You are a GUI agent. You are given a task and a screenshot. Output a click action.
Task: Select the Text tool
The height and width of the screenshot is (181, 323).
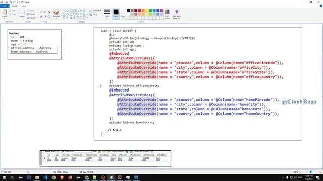(x=49, y=12)
